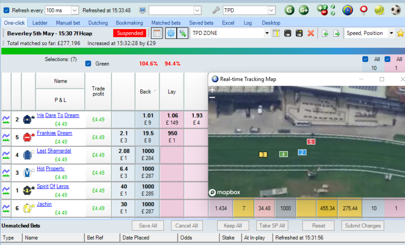
Task: Open the tennis ball icon
Action: coord(379,10)
